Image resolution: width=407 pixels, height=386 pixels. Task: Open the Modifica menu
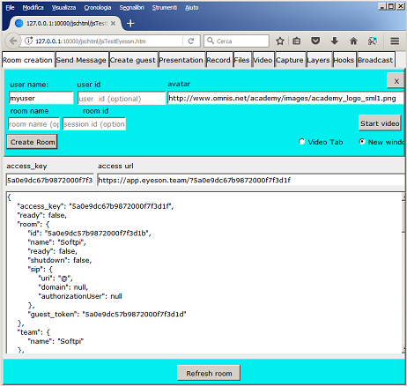tap(33, 8)
